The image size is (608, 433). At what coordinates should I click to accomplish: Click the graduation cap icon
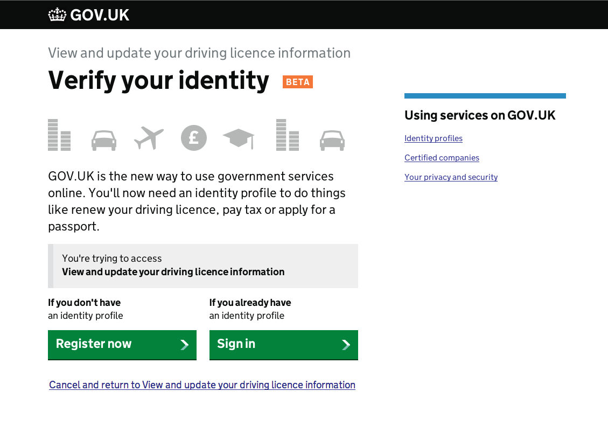(x=239, y=138)
